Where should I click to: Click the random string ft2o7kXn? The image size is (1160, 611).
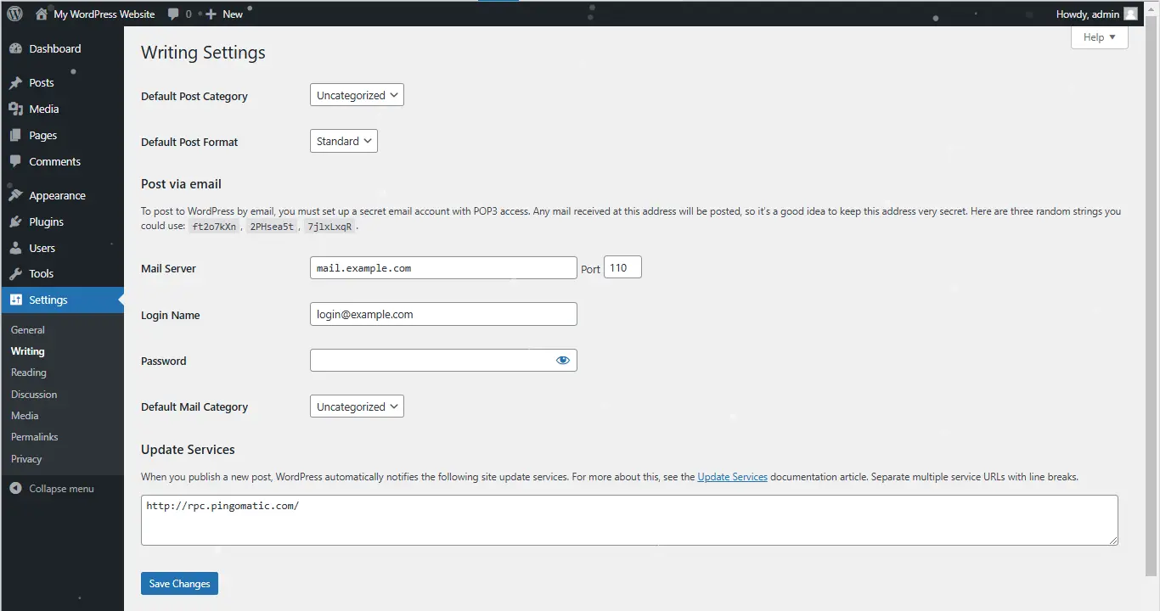[x=214, y=227]
